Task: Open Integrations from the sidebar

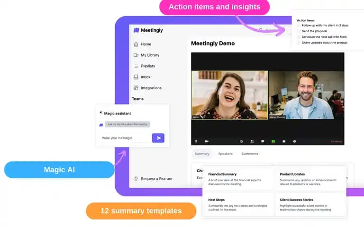Action: tap(148, 88)
